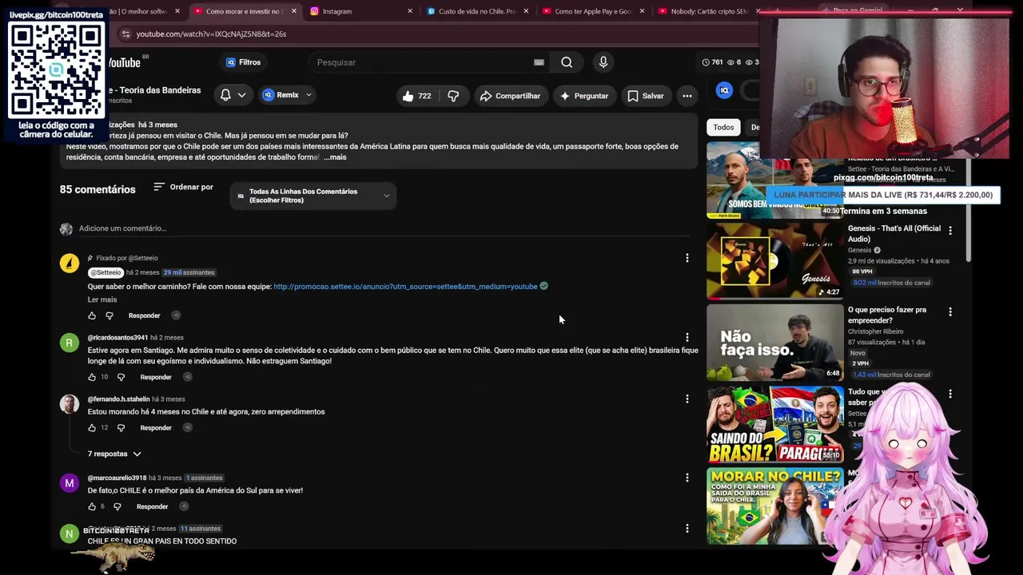Open options for 'O que preciso fazer' video
The image size is (1023, 575).
pos(950,312)
